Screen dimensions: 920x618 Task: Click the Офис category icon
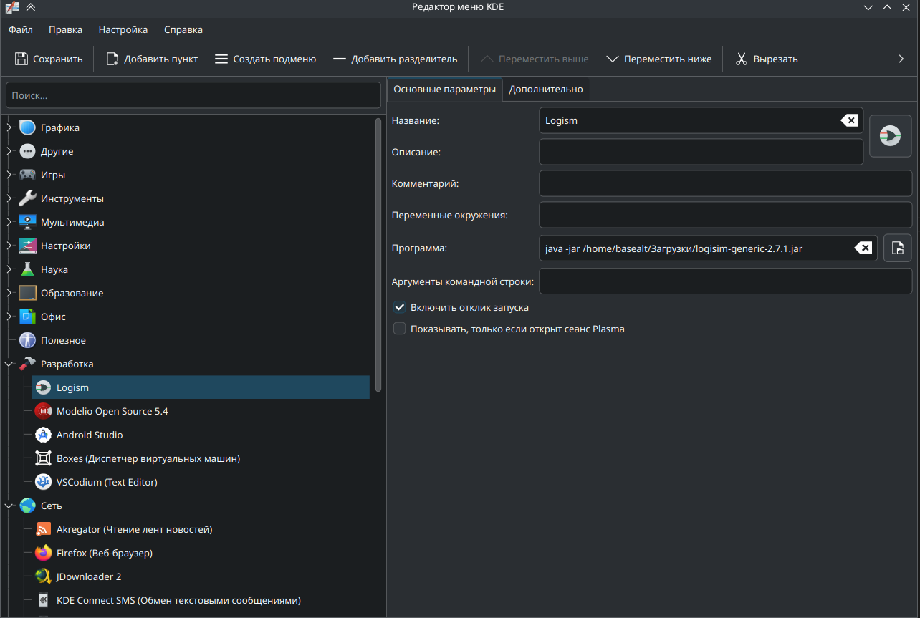[27, 317]
